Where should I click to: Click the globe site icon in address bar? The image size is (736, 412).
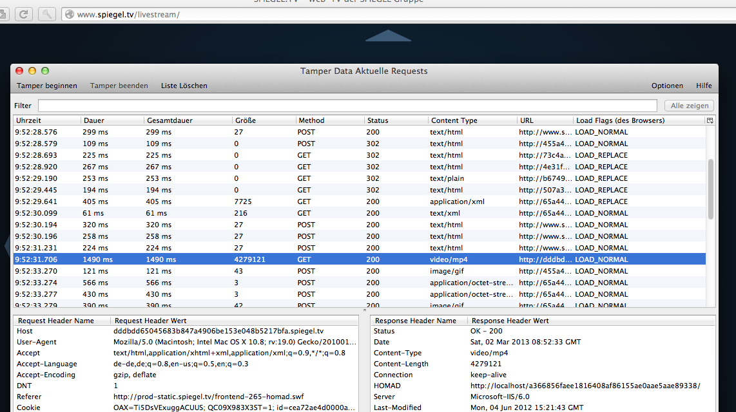click(x=69, y=14)
